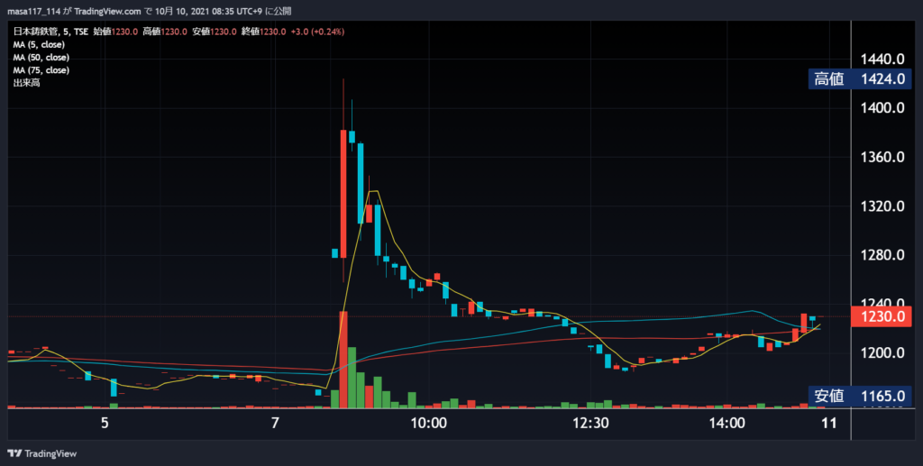Click the MA (50, close) indicator label
This screenshot has height=466, width=923.
tap(41, 58)
